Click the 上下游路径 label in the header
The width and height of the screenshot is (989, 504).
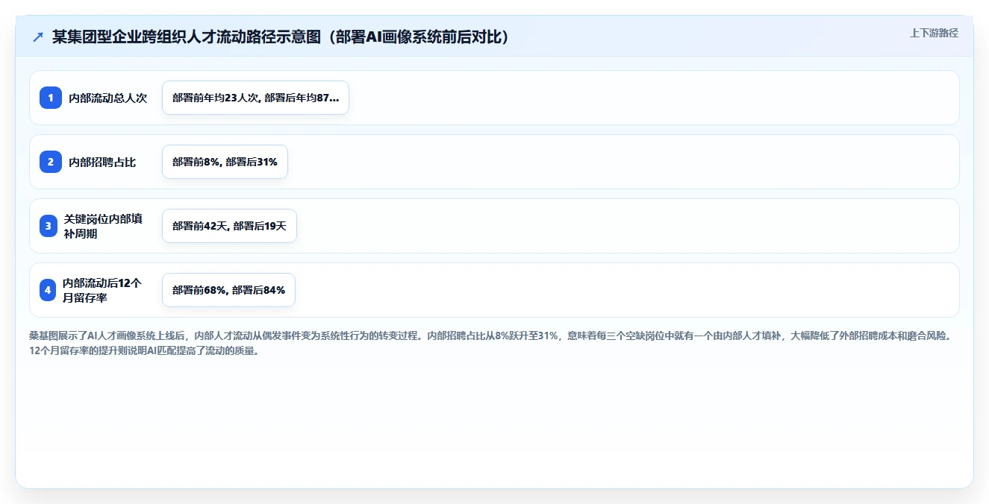[x=934, y=33]
